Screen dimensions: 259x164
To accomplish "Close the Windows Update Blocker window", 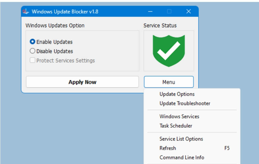I will 188,12.
